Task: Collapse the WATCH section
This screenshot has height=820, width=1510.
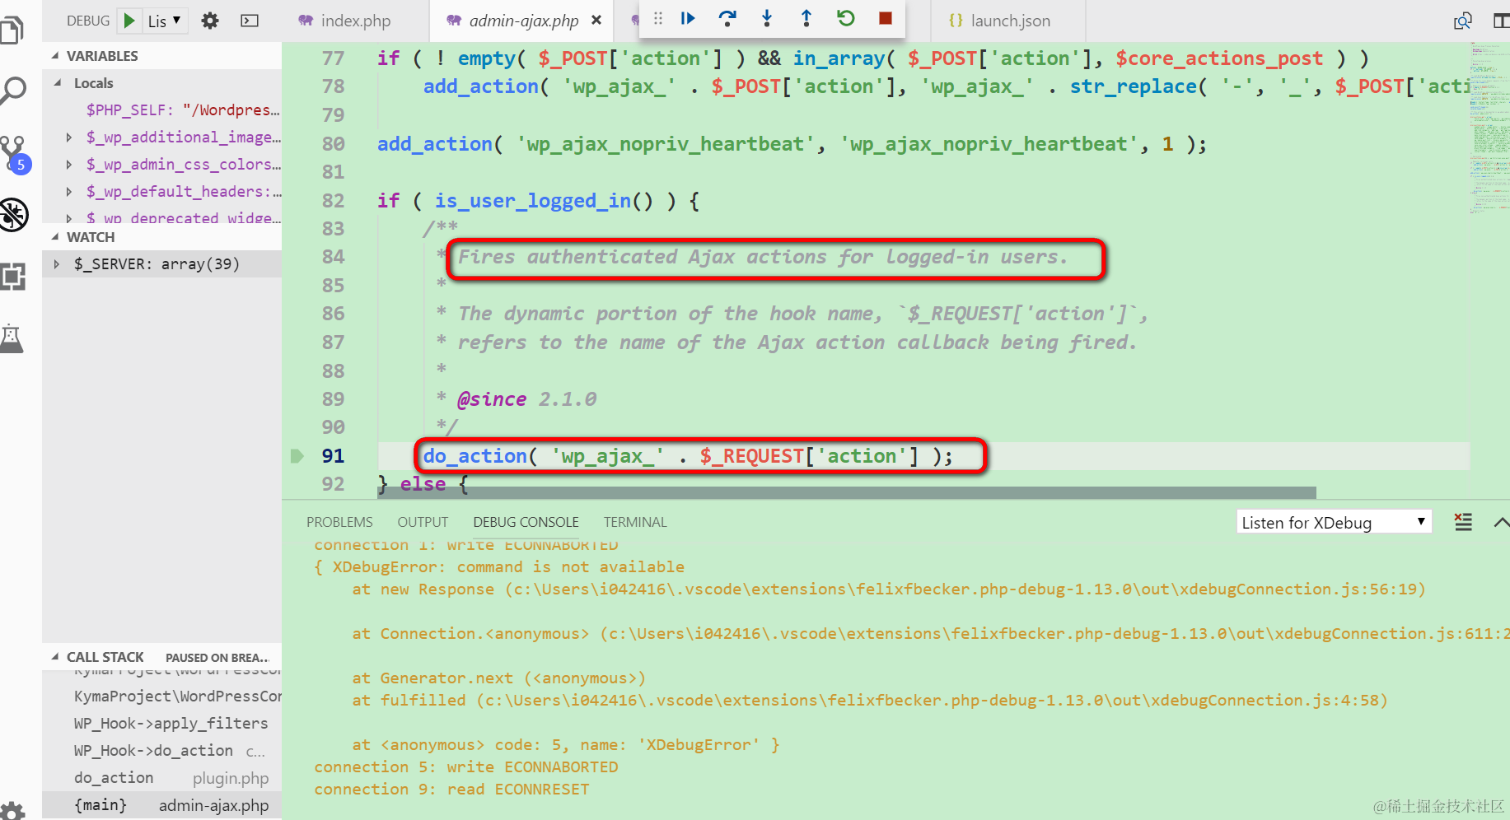Action: tap(55, 237)
